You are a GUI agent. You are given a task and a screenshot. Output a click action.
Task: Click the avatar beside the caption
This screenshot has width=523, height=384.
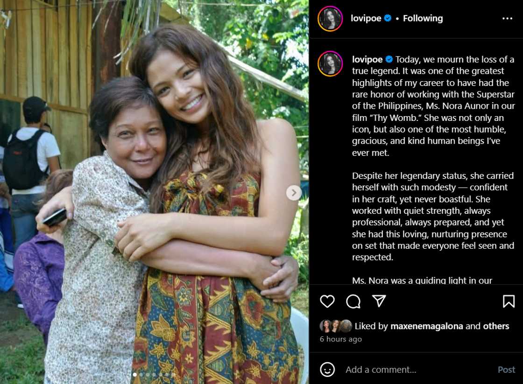point(330,63)
